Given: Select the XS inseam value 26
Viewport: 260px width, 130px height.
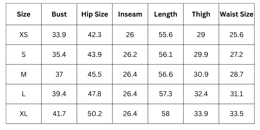Looking at the screenshot, I should pyautogui.click(x=130, y=35).
